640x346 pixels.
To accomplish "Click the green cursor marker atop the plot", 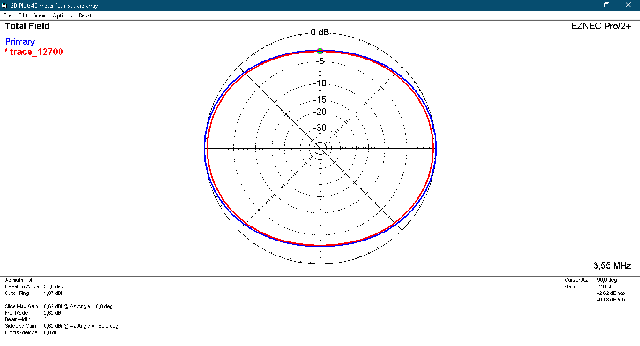I will pos(320,51).
